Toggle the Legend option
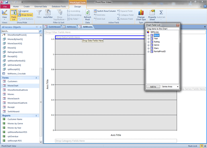207x148 pixels. click(23, 11)
